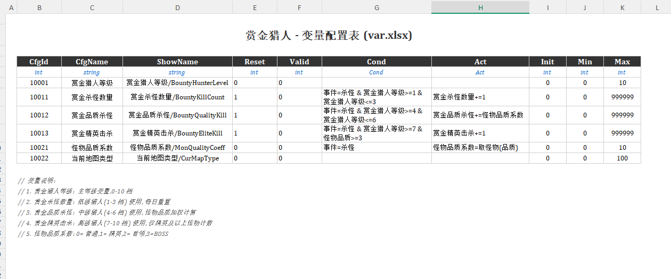The image size is (671, 279).
Task: Click ShowName cell 赏金杀怪数量/BountyKillCount
Action: point(177,97)
